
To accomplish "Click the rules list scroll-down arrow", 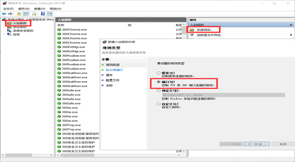I will pyautogui.click(x=184, y=151).
